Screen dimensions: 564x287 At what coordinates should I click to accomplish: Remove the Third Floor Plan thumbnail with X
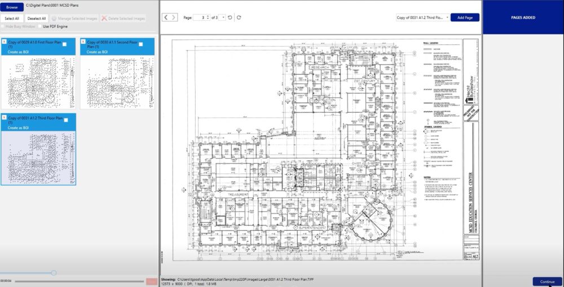(x=5, y=118)
